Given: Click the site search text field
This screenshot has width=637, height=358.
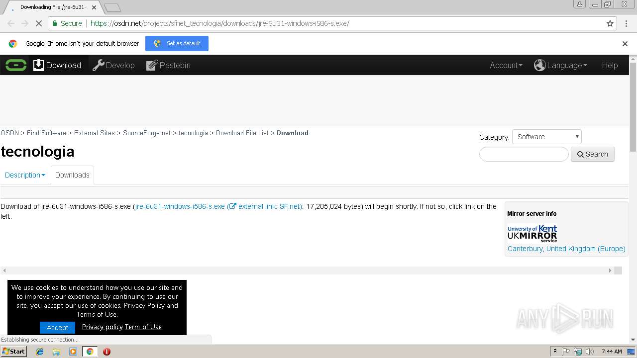Looking at the screenshot, I should point(524,154).
